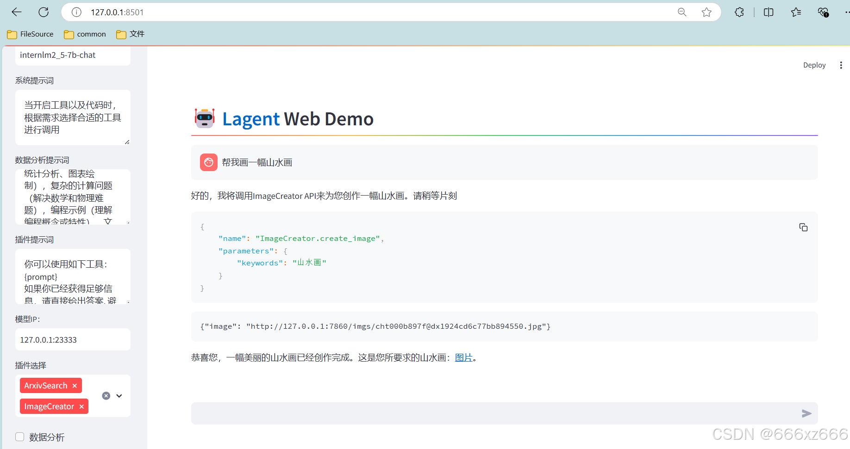Open browser extensions puzzle icon

(x=739, y=12)
